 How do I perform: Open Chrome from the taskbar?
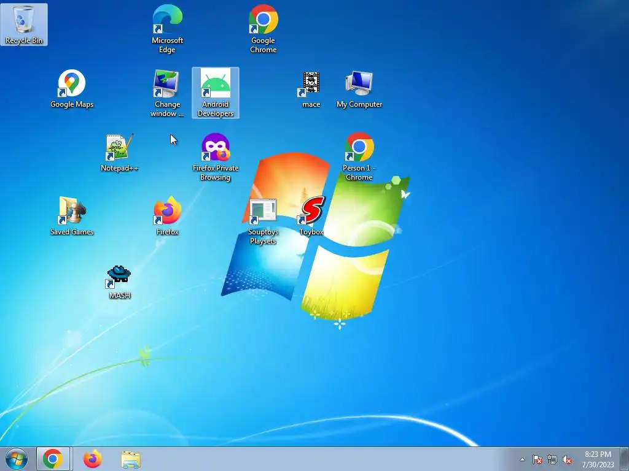click(x=53, y=459)
